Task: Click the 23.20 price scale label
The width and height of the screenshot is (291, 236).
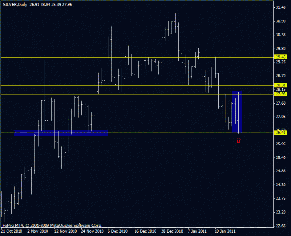Action: pos(281,212)
